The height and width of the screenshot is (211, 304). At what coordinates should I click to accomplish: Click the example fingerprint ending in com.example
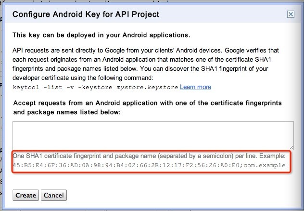coord(149,165)
